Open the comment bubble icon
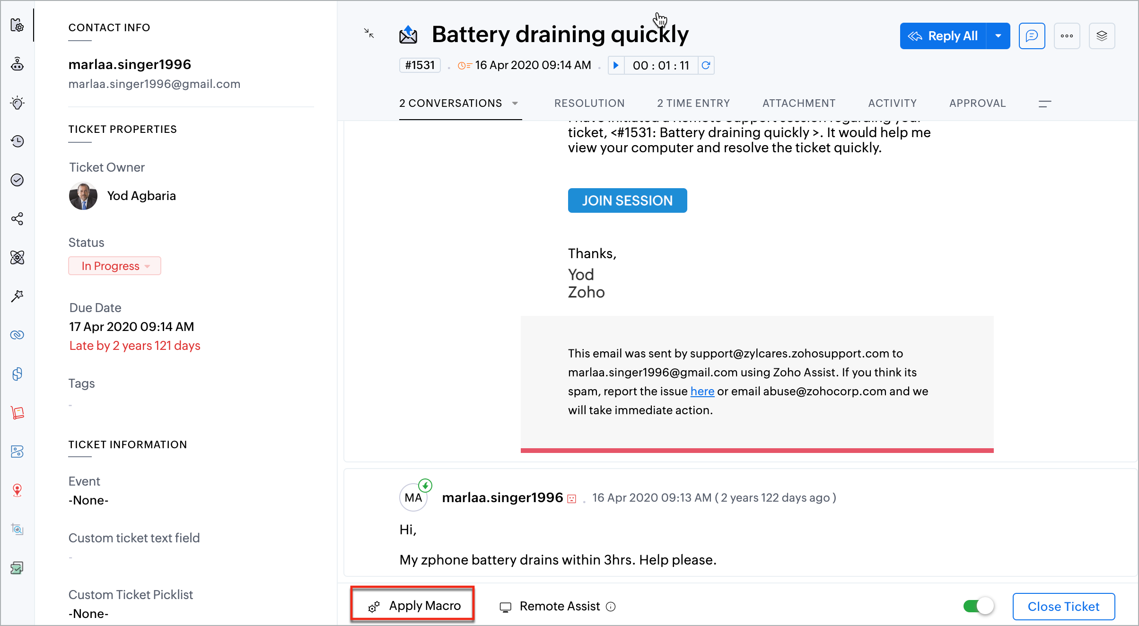1139x626 pixels. (x=1032, y=36)
